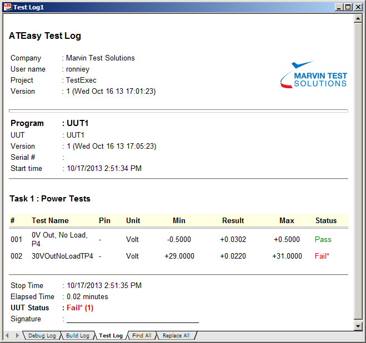
Task: Click the UUT Status Fail* (1) text
Action: (80, 307)
